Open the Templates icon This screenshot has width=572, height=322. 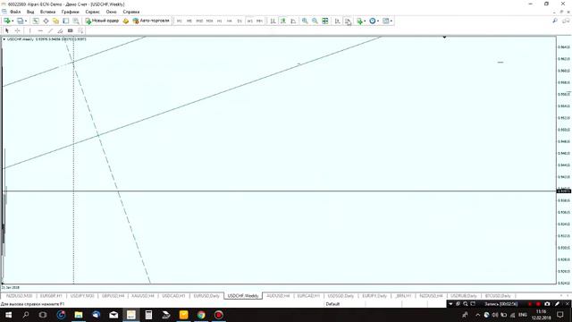click(385, 21)
